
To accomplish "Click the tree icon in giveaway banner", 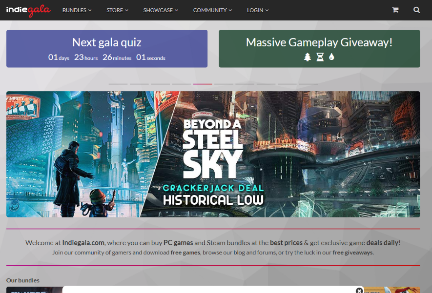I will (308, 57).
